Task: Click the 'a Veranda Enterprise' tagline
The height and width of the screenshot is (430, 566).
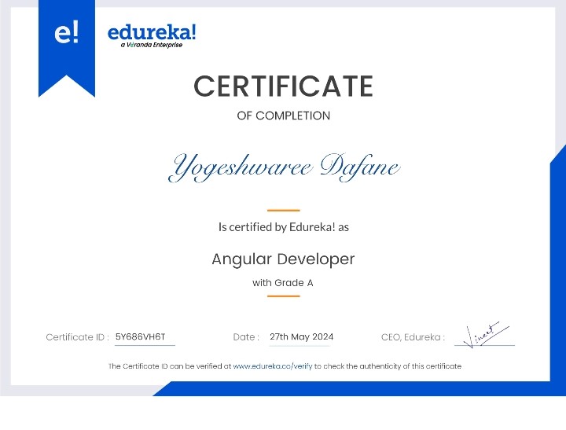Action: pyautogui.click(x=152, y=45)
